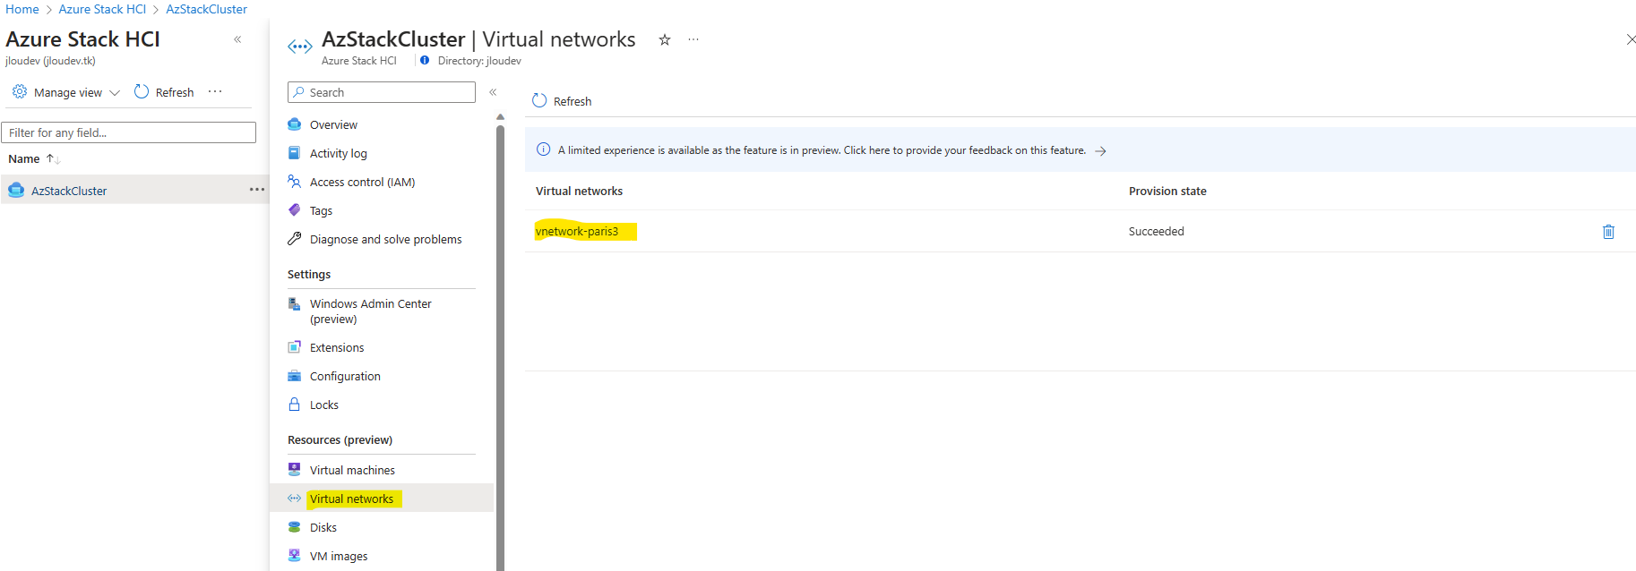Viewport: 1636px width, 571px height.
Task: Expand the Manage view dropdown
Action: pos(115,92)
